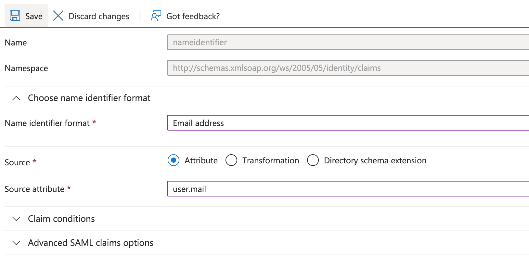
Task: Click the feedback person icon
Action: (156, 16)
